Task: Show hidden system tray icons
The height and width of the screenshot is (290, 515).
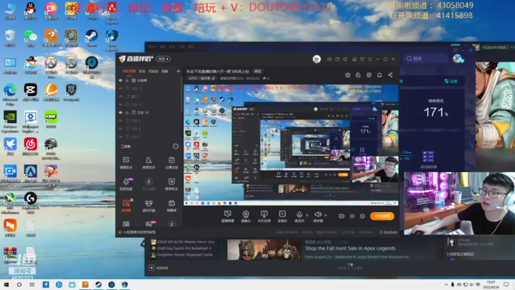Action: pyautogui.click(x=446, y=284)
